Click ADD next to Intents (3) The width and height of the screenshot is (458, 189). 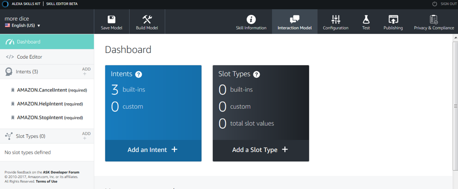86,72
